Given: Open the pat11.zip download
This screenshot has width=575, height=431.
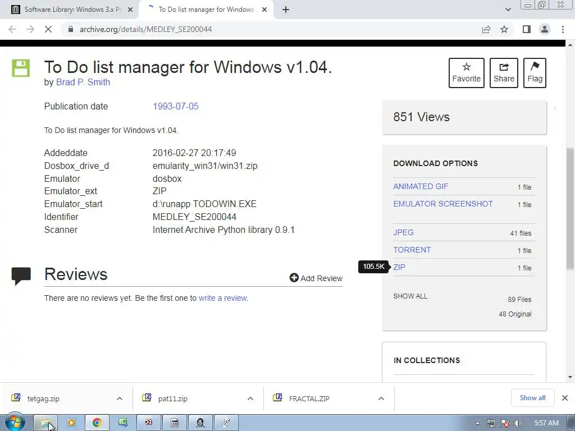Looking at the screenshot, I should (173, 398).
